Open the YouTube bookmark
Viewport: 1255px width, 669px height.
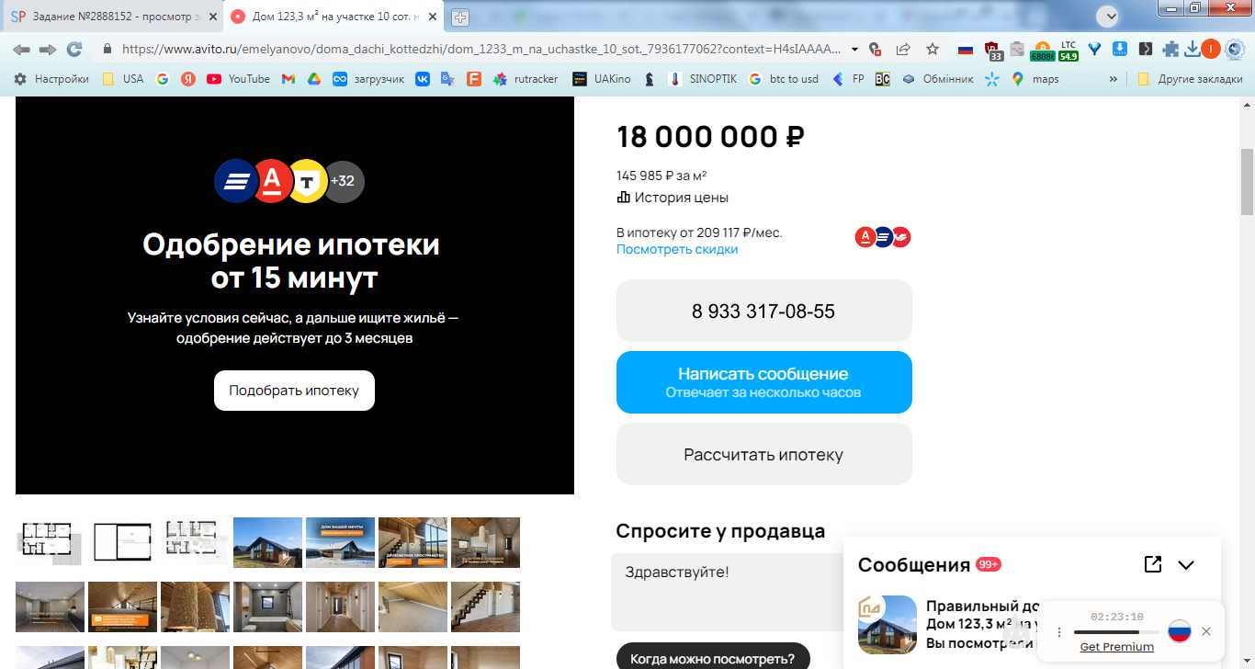coord(238,79)
